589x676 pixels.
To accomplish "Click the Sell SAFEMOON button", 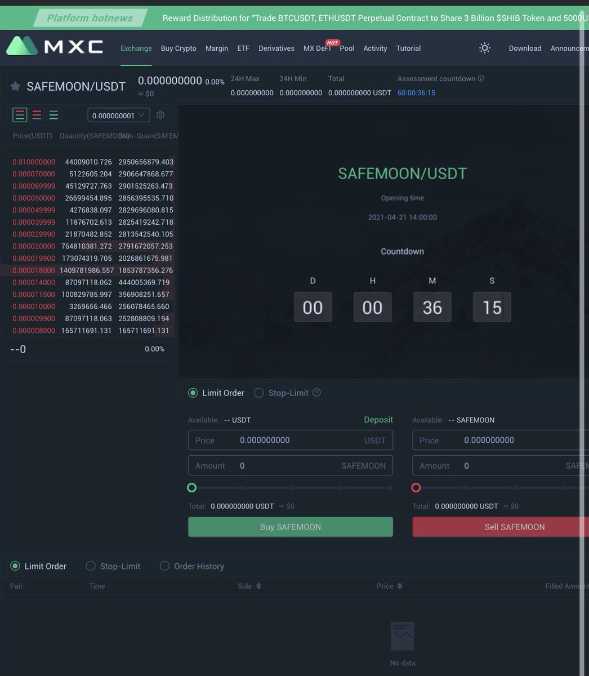I will (501, 527).
